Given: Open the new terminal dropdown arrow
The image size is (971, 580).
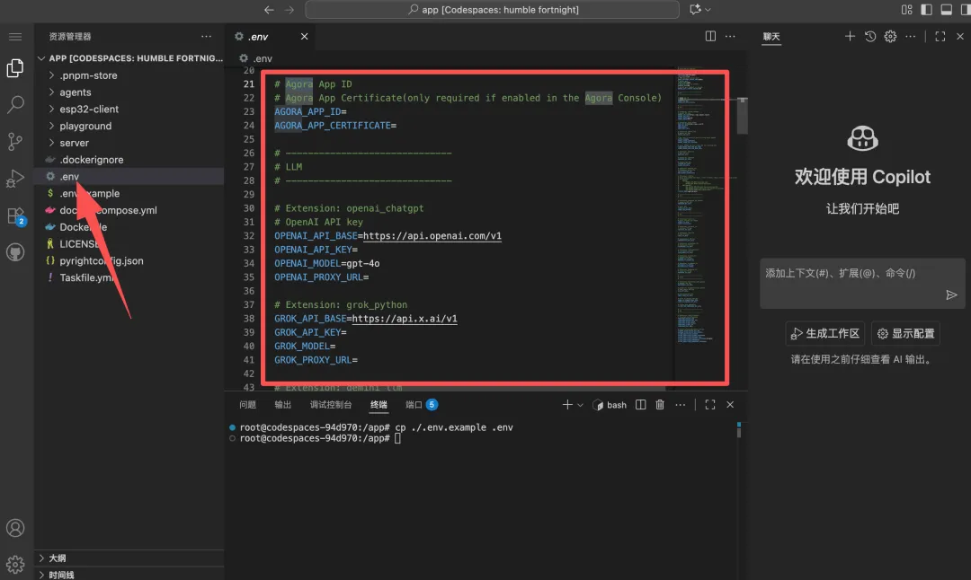Looking at the screenshot, I should (x=580, y=405).
